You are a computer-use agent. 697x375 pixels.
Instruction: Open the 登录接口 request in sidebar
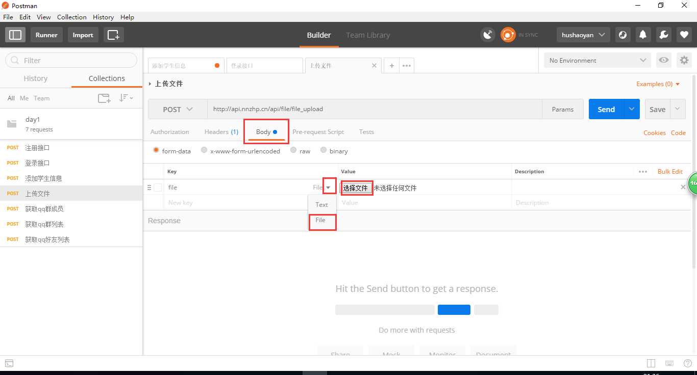point(37,163)
